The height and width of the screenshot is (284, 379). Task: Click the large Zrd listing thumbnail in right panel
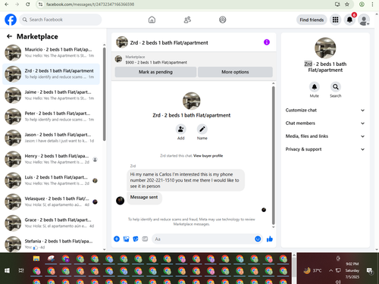(x=325, y=48)
